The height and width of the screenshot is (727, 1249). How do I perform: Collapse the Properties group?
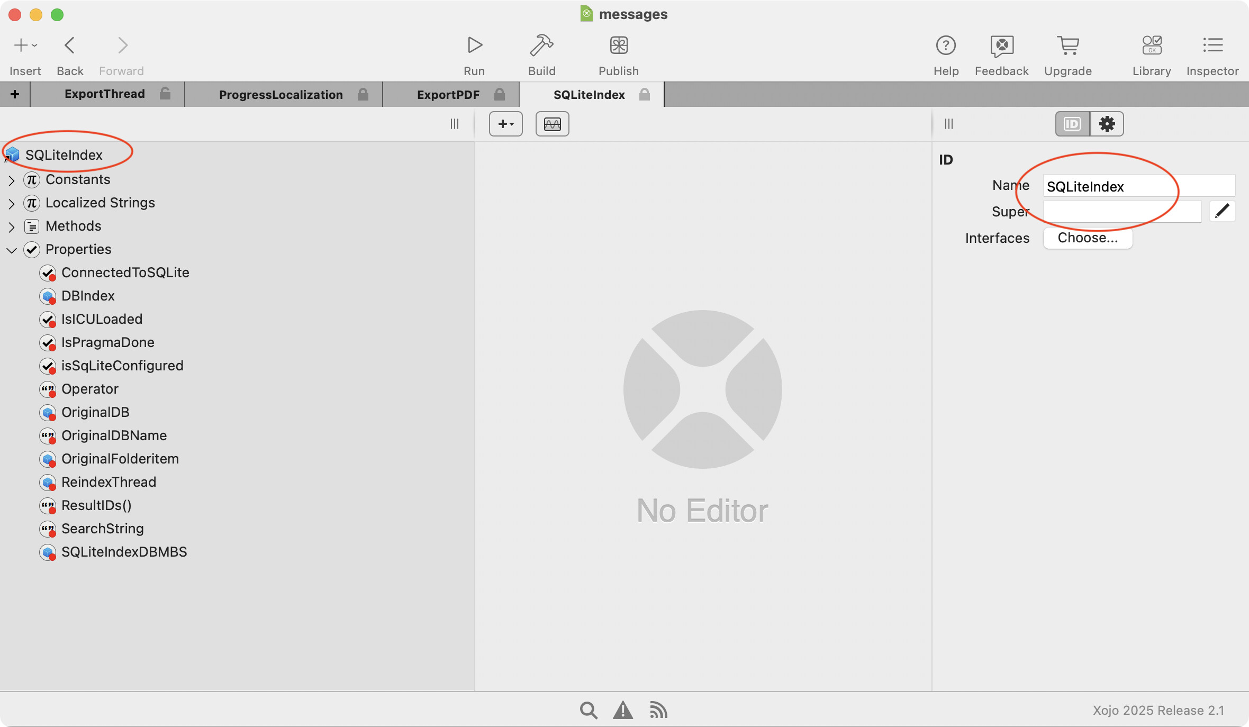tap(12, 250)
